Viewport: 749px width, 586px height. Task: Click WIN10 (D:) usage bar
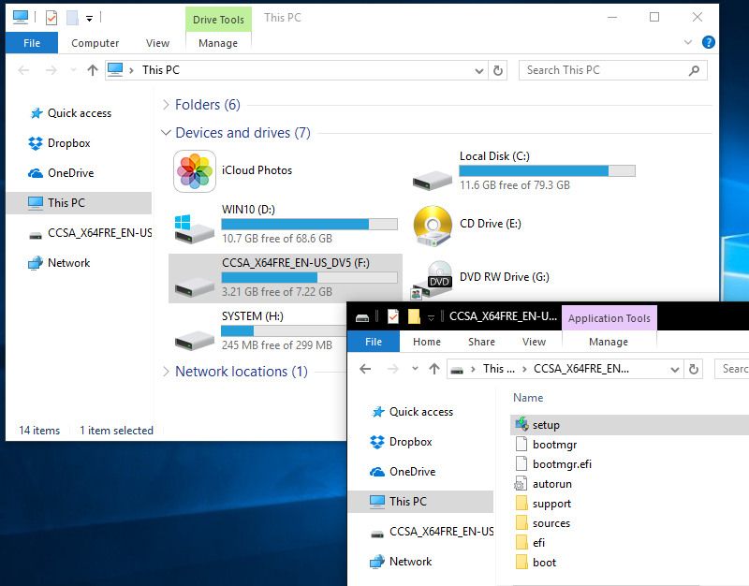click(309, 224)
